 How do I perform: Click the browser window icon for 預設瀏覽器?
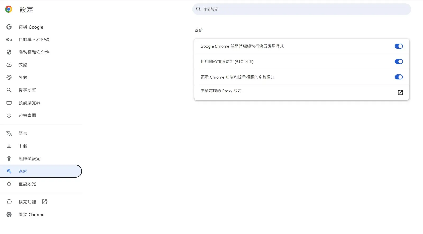click(x=9, y=103)
